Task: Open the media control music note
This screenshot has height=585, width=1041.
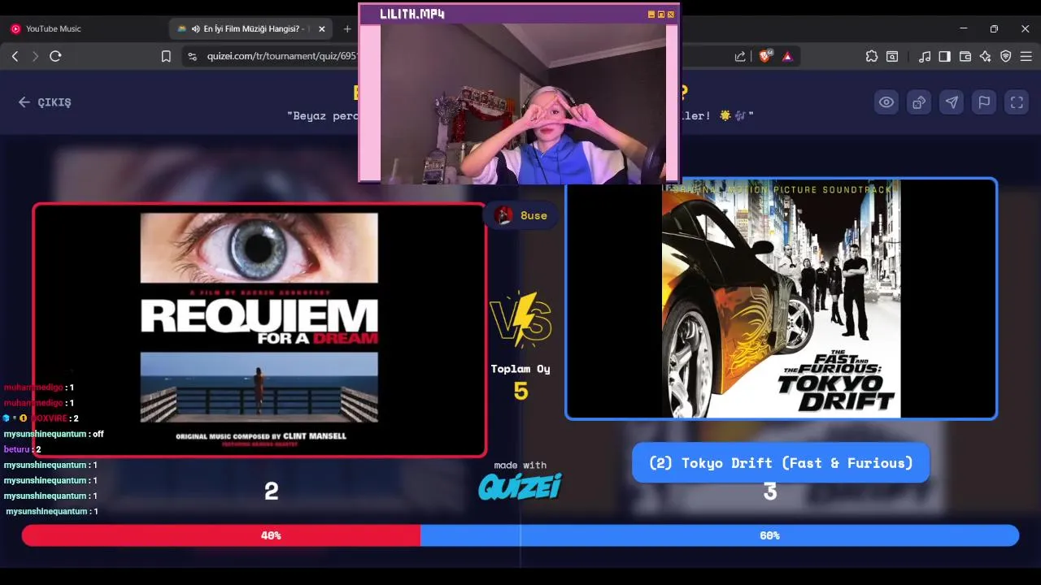Action: point(925,56)
